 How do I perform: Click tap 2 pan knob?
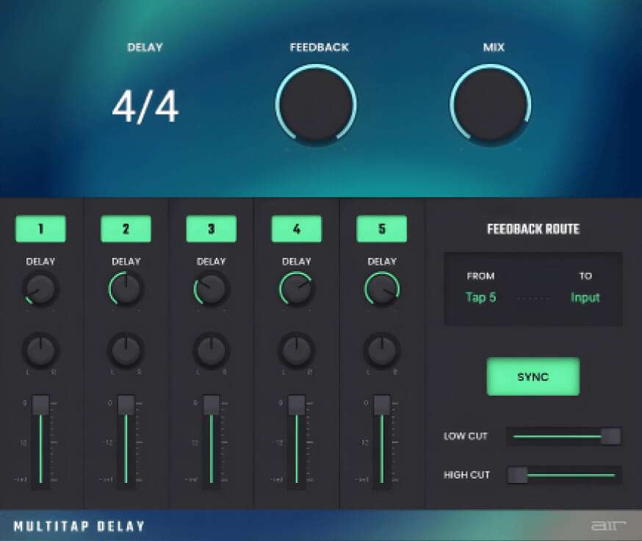[x=126, y=349]
